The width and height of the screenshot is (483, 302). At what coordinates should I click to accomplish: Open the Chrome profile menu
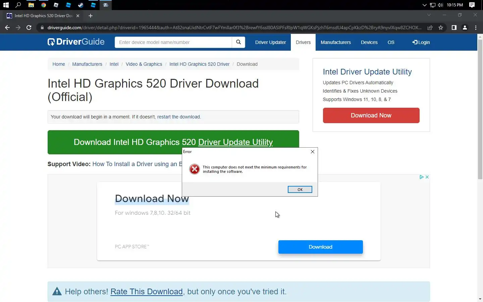pos(465,28)
